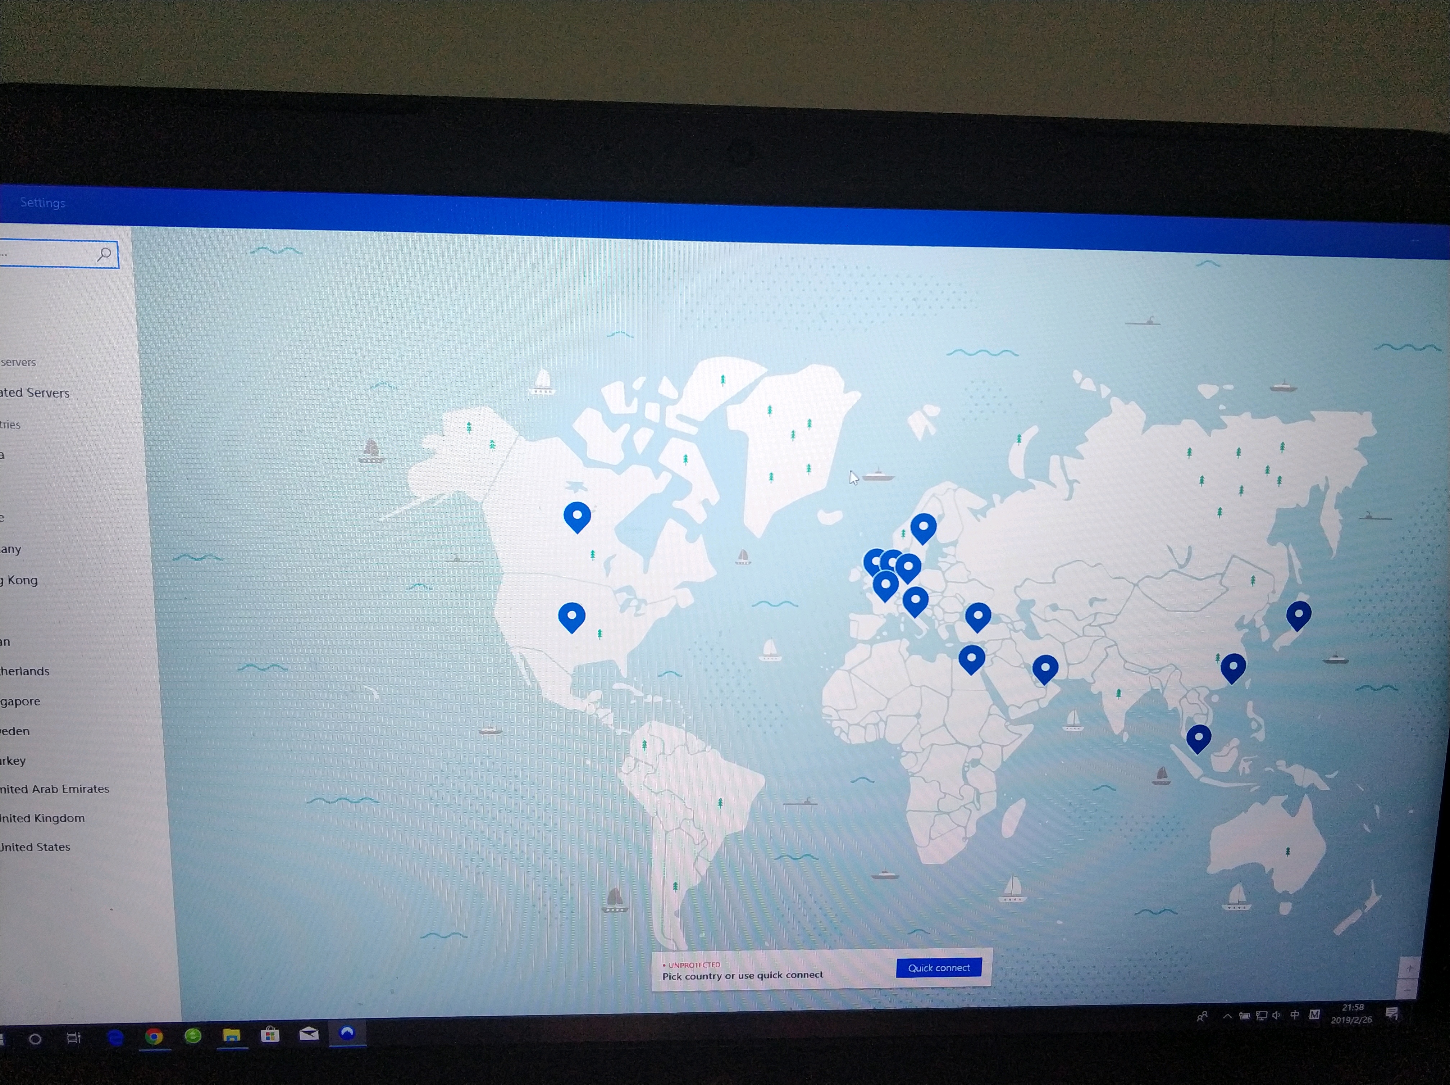
Task: Zoom in the map with plus button
Action: point(1409,968)
